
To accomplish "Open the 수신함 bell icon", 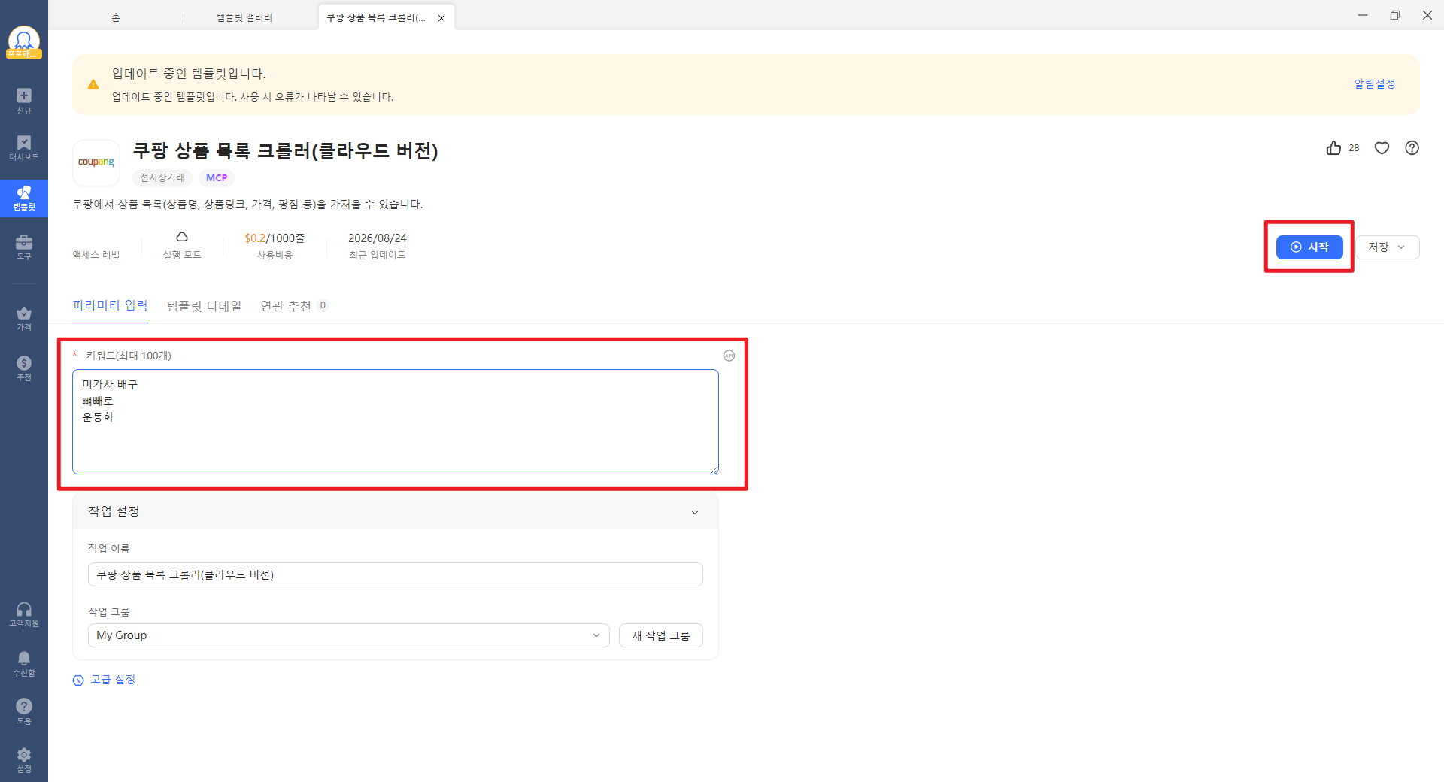I will pyautogui.click(x=24, y=664).
